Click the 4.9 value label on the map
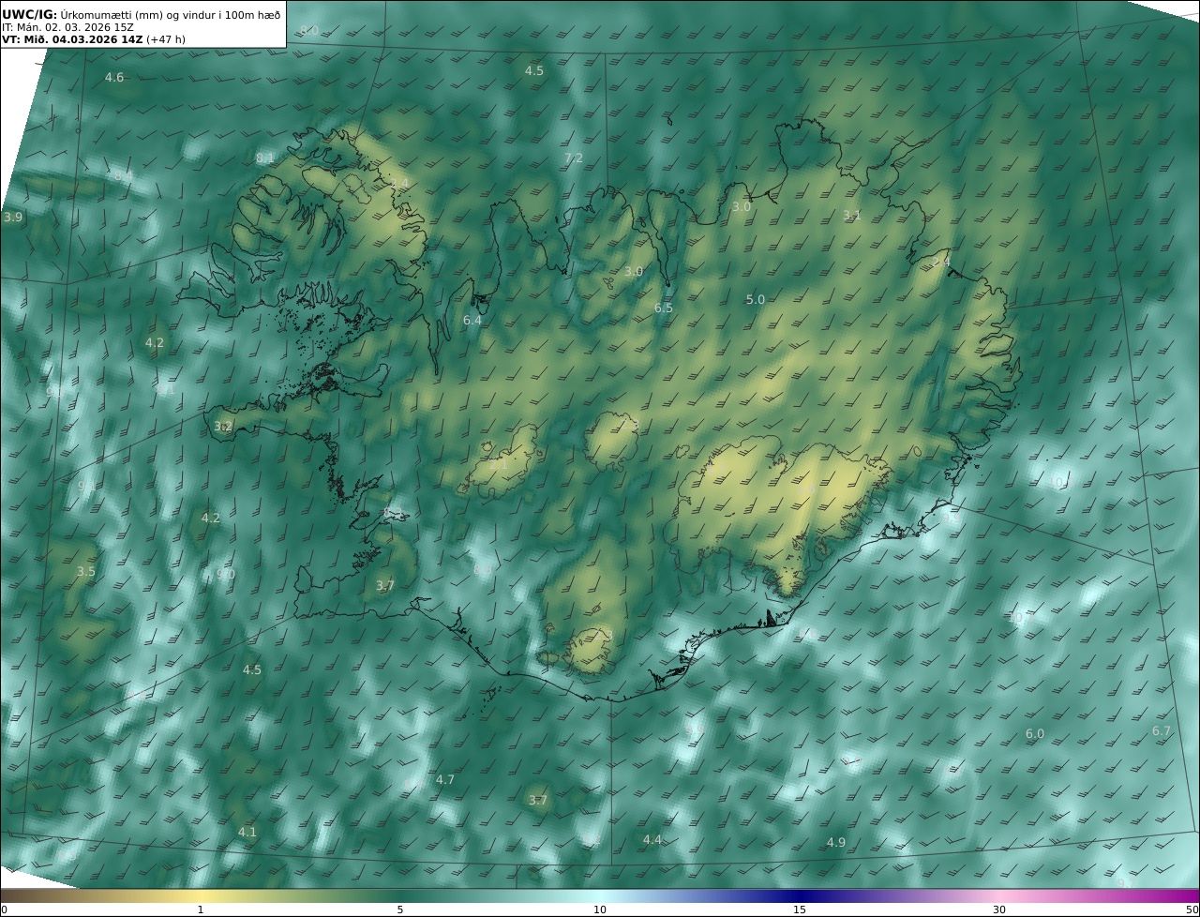The image size is (1200, 917). 836,843
